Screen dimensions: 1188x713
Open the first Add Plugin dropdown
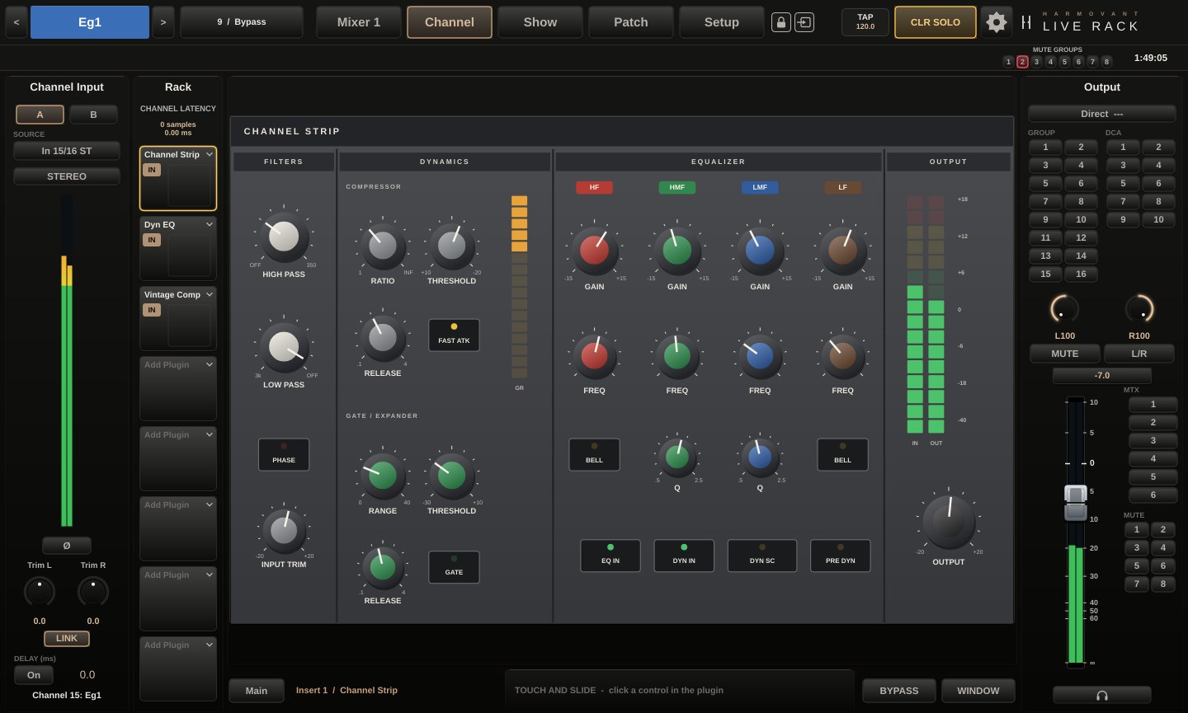210,364
